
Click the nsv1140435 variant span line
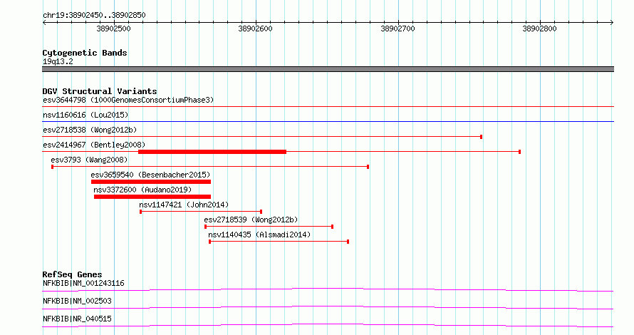click(279, 242)
